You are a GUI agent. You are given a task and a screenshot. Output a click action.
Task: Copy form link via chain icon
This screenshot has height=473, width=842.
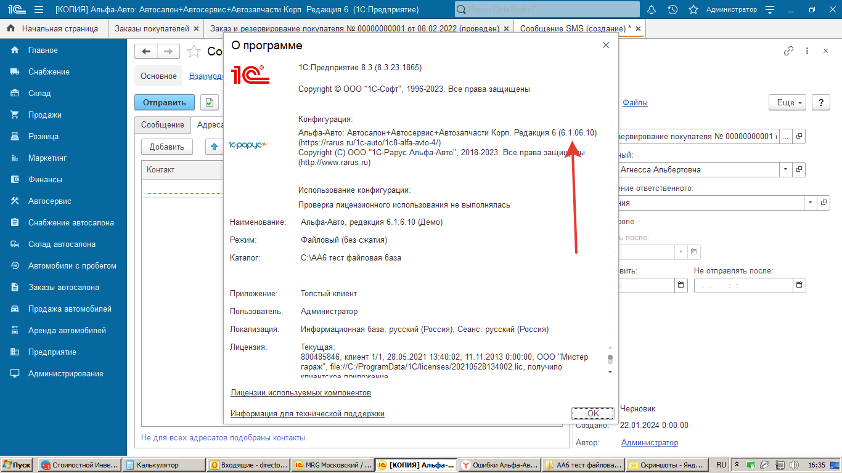(x=788, y=51)
